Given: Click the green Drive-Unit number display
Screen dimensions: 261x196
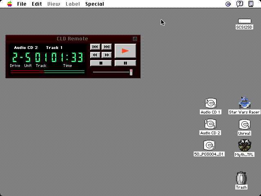Looking at the screenshot, I should coord(22,57).
